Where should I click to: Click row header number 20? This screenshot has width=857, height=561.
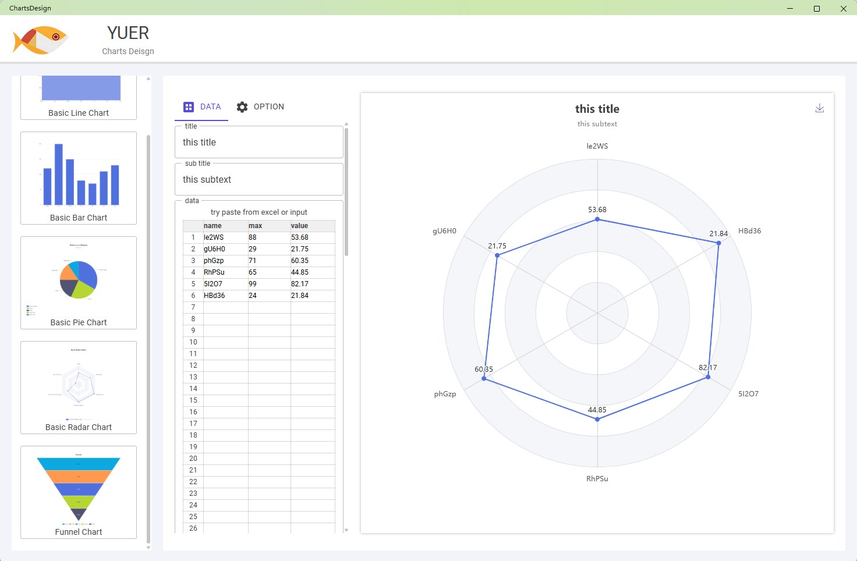[193, 459]
